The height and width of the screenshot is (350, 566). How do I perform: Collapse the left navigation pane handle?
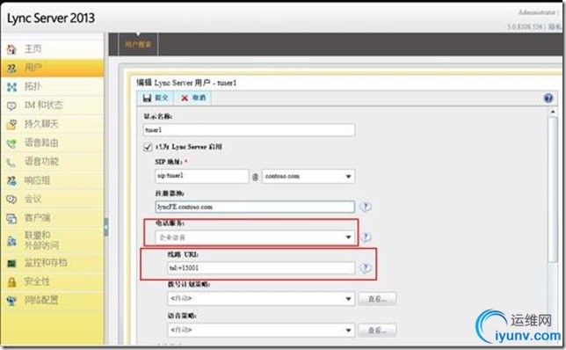(105, 227)
